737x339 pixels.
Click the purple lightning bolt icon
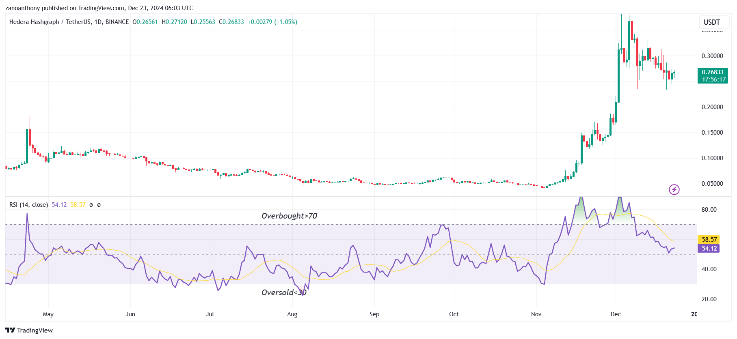(674, 189)
